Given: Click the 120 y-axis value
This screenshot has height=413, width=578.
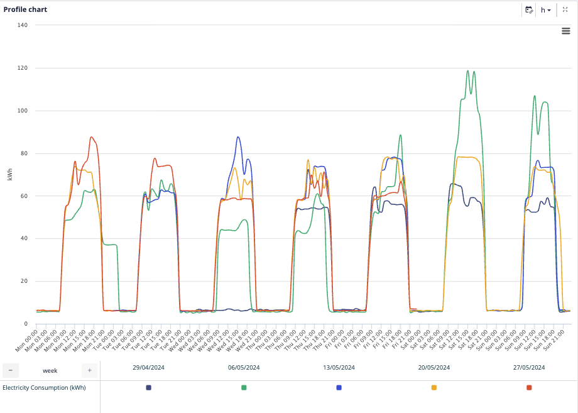Looking at the screenshot, I should click(x=23, y=68).
